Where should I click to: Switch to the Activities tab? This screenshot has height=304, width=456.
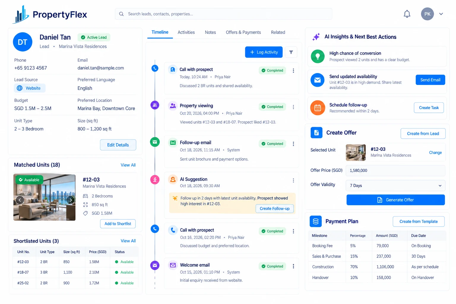click(186, 32)
